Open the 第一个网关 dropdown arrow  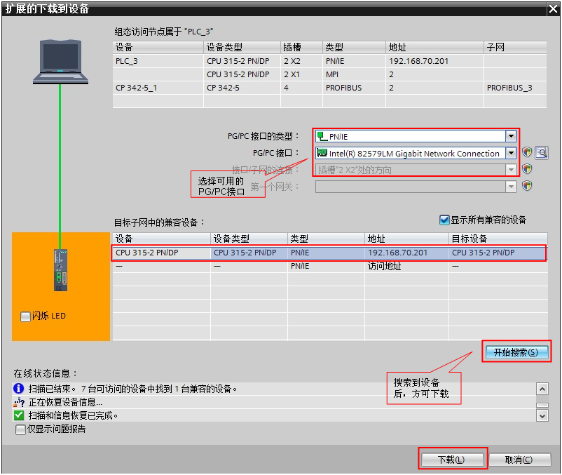click(x=511, y=186)
